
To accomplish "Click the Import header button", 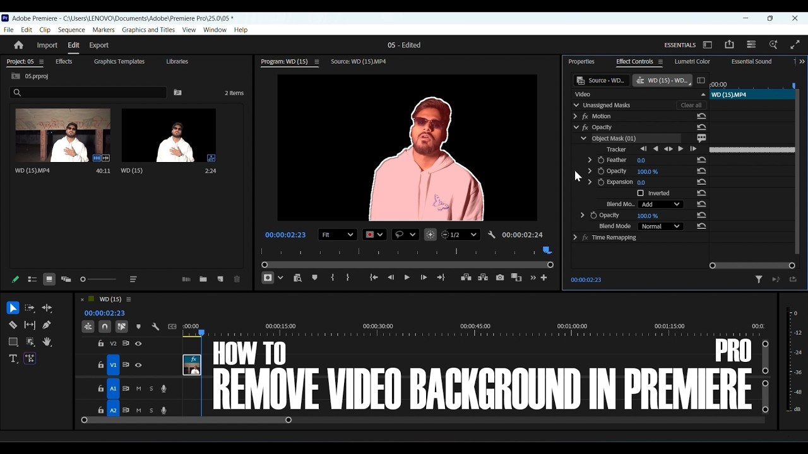I will [x=47, y=45].
